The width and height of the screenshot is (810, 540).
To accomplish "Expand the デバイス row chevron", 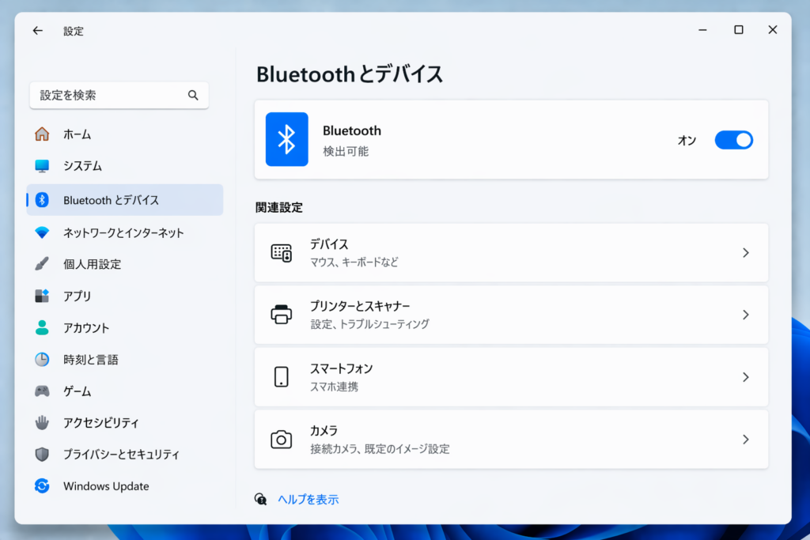I will pyautogui.click(x=745, y=252).
